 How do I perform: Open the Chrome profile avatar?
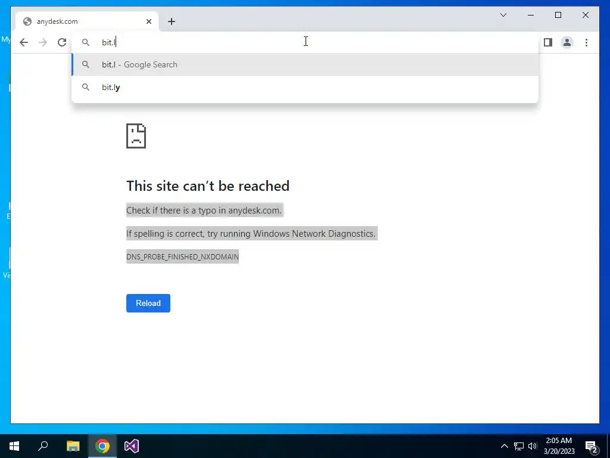(567, 42)
